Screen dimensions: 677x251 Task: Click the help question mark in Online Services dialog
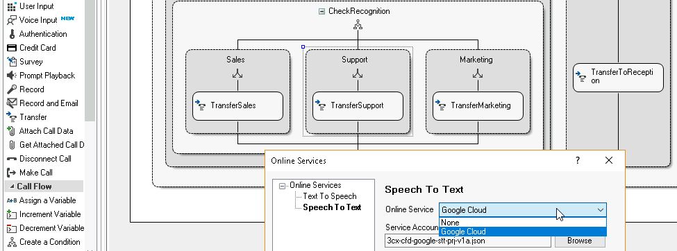578,160
